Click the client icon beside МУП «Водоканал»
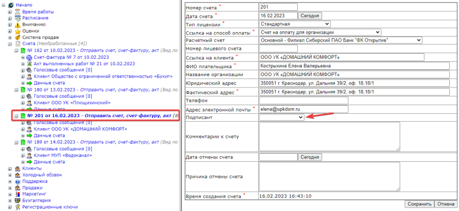Viewport: 459px width, 211px height. (29, 156)
